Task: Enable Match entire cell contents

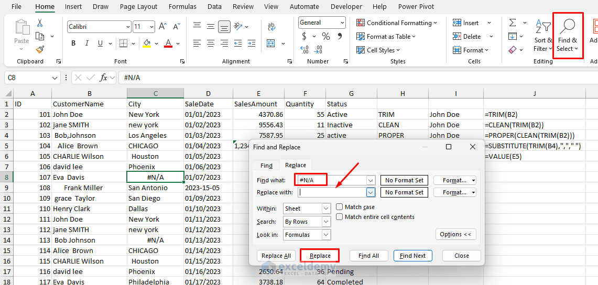Action: coord(339,217)
